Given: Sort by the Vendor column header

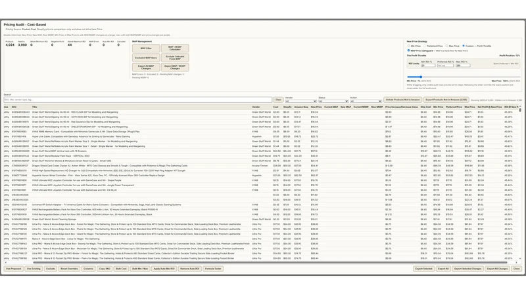Looking at the screenshot, I should pyautogui.click(x=256, y=107).
